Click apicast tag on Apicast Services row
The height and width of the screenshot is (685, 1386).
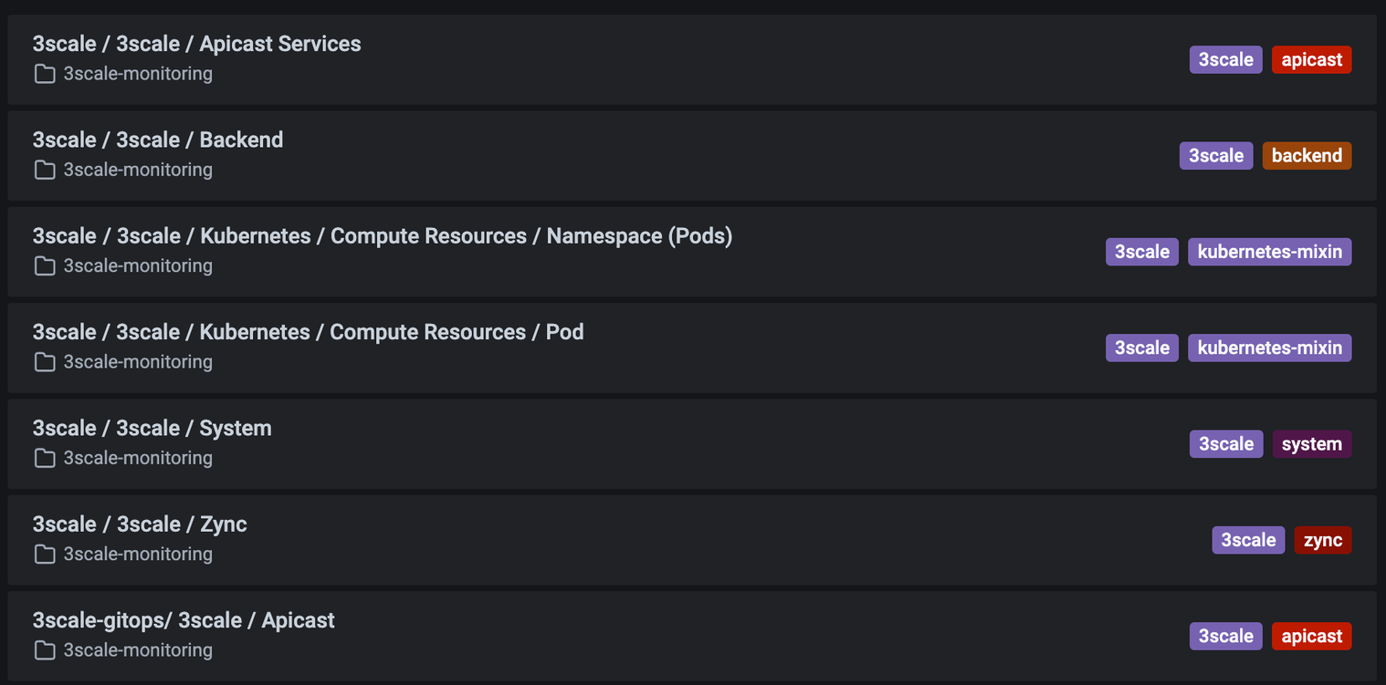pyautogui.click(x=1311, y=60)
